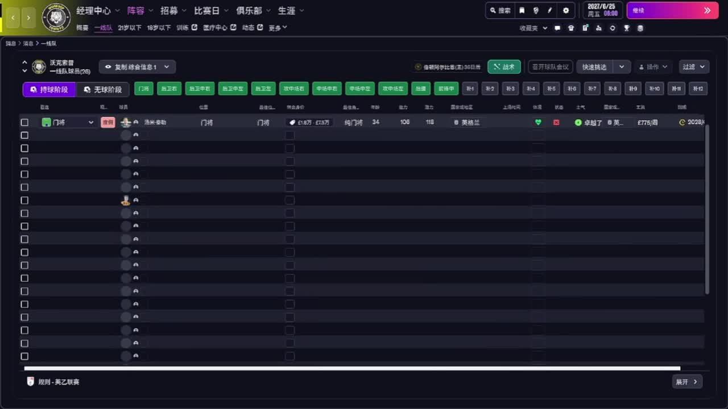
Task: Click the Woking club badge in header
Action: (x=56, y=18)
